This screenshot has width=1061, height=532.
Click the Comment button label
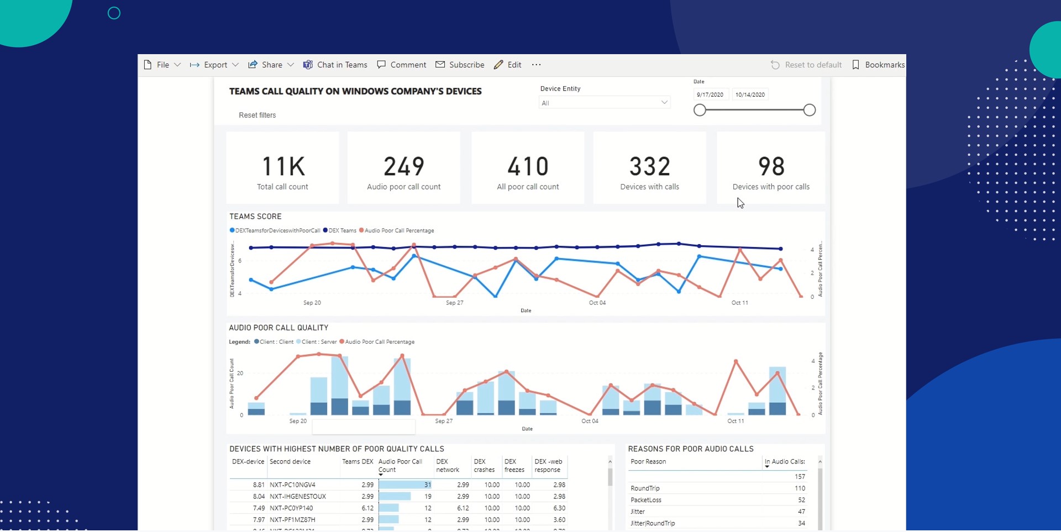408,65
